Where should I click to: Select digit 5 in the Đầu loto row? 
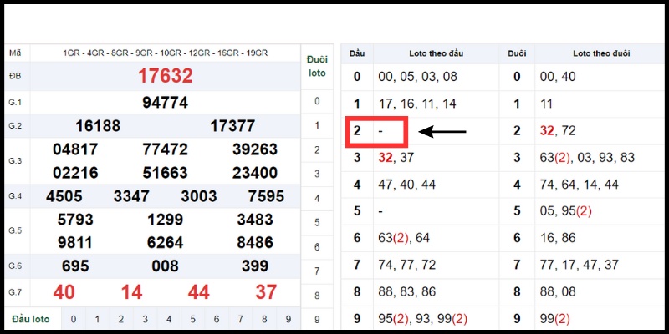(x=193, y=319)
